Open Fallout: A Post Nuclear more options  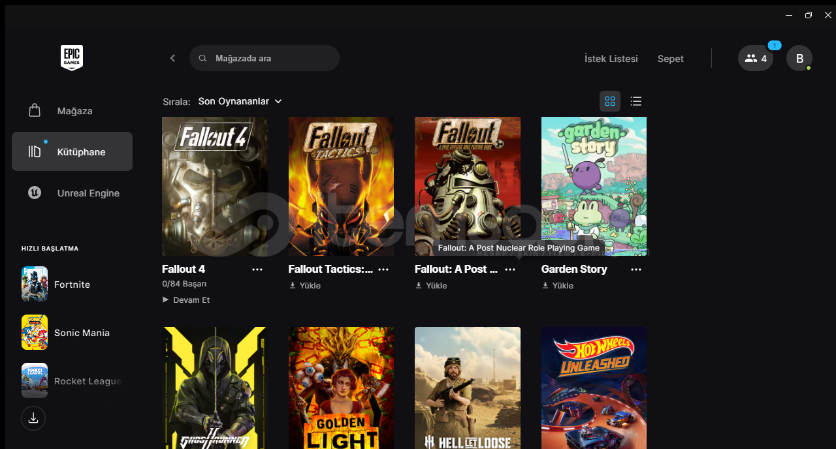coord(510,270)
